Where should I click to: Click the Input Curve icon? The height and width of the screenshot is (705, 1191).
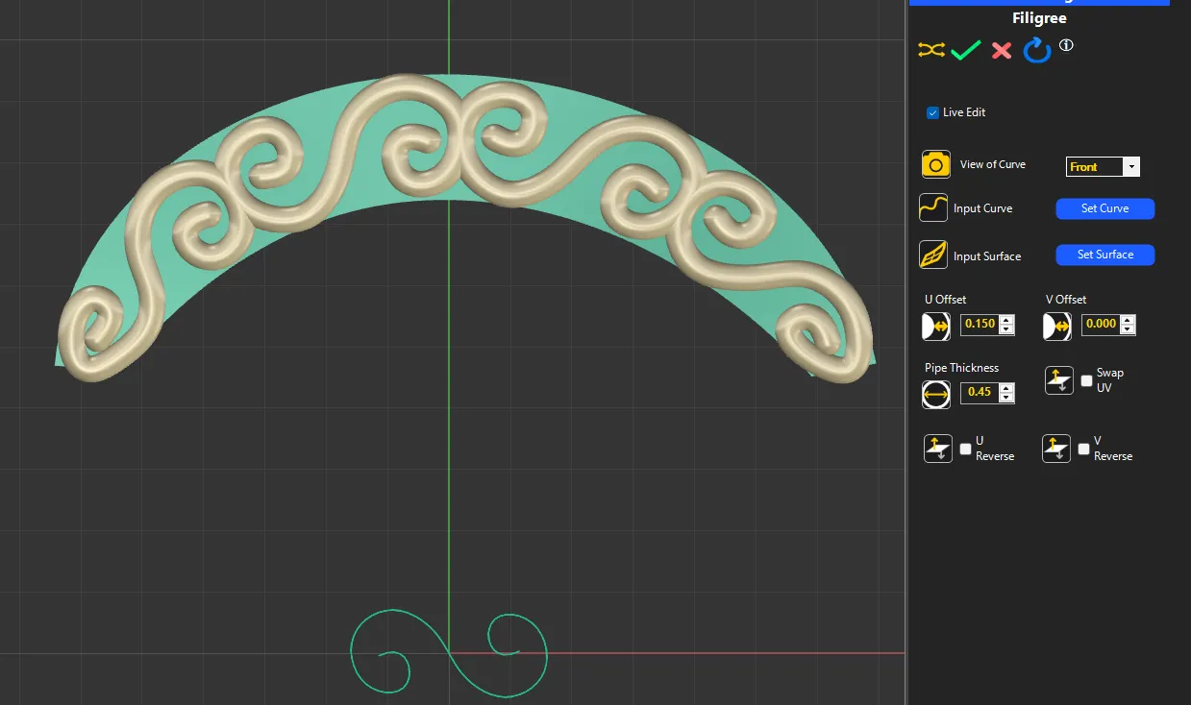click(x=934, y=207)
